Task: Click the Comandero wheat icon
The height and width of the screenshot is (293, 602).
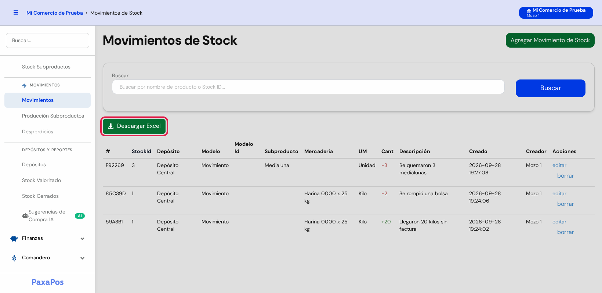Action: (x=14, y=258)
